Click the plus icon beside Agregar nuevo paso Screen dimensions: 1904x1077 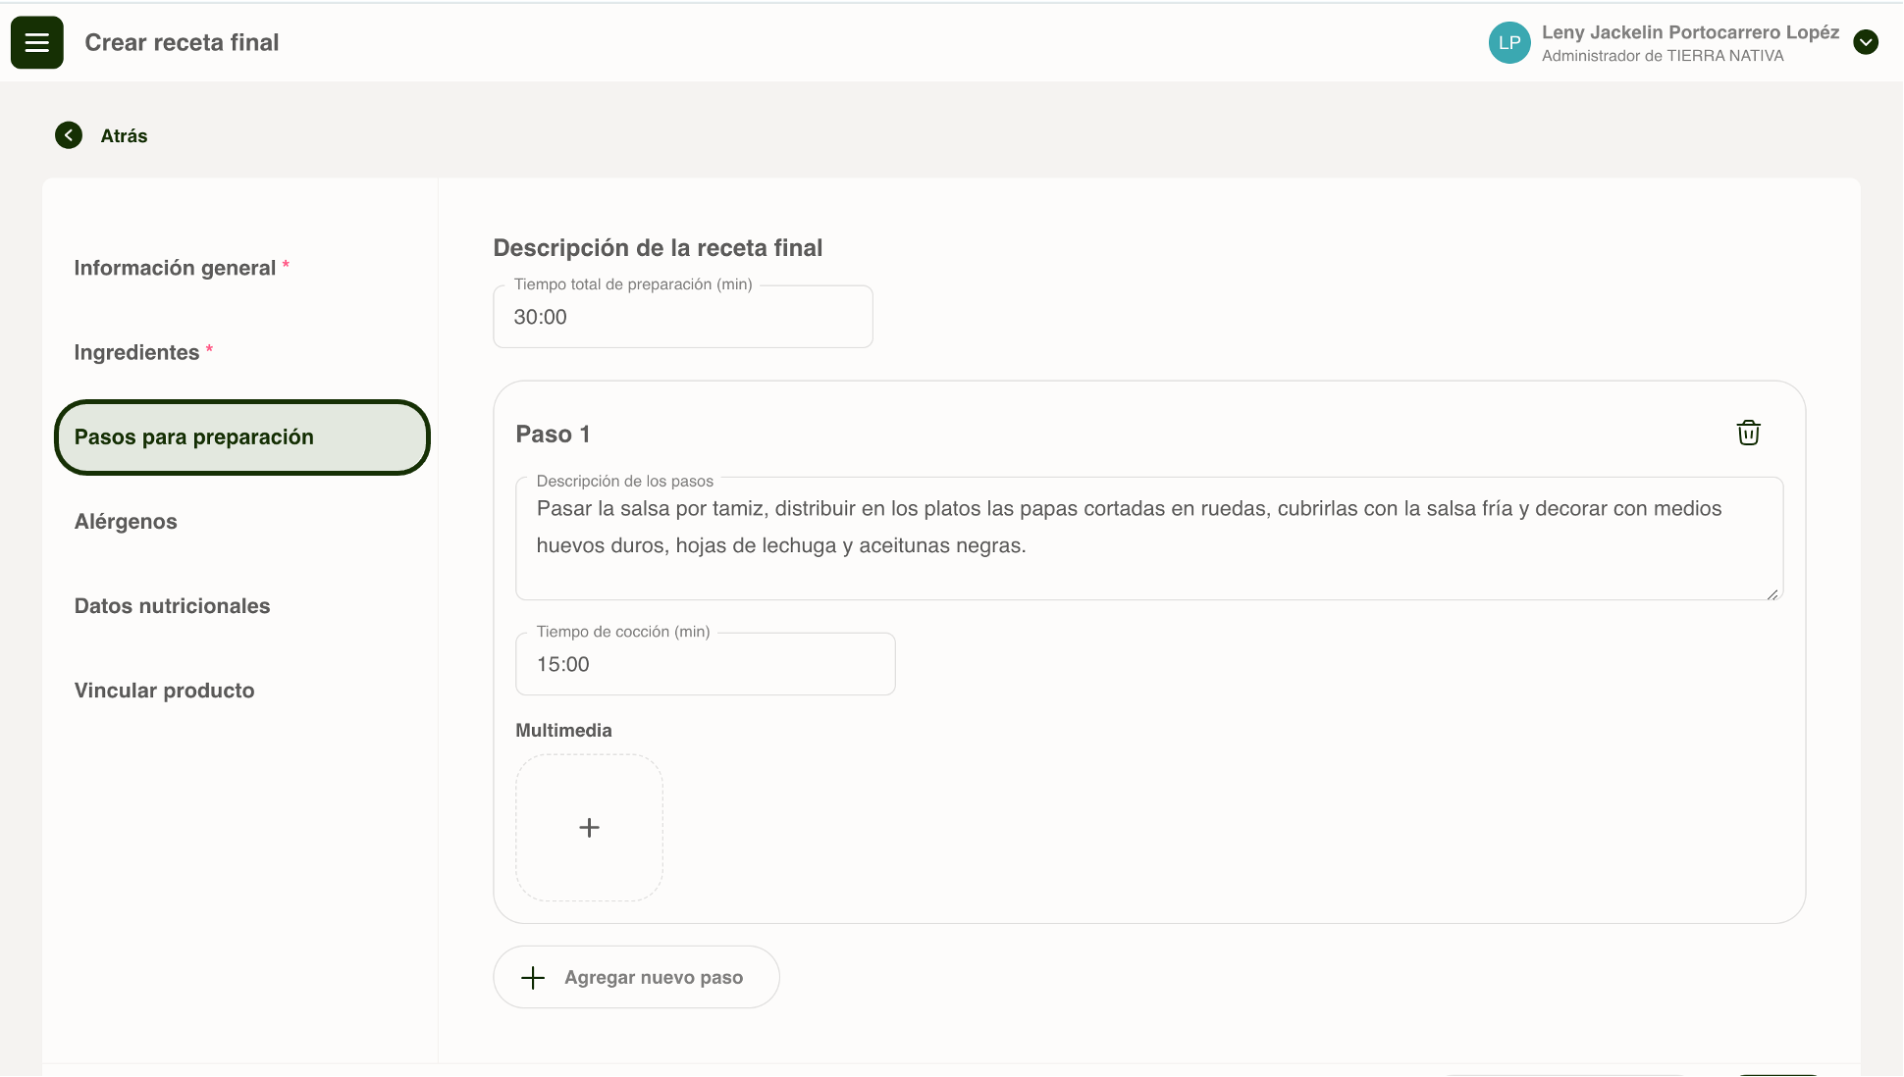point(533,977)
